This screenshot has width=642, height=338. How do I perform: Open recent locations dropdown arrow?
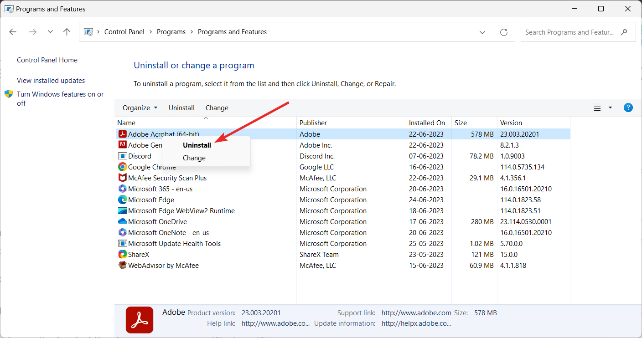click(x=50, y=32)
